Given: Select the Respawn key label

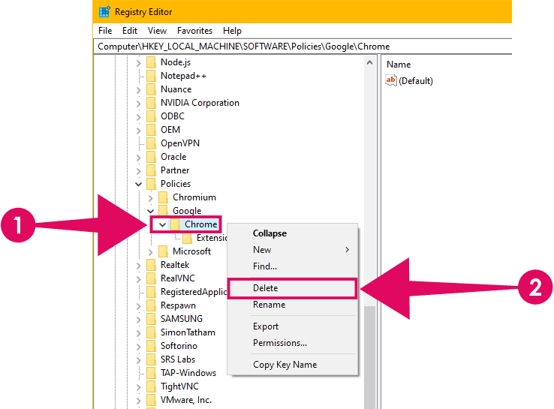Looking at the screenshot, I should coord(178,305).
